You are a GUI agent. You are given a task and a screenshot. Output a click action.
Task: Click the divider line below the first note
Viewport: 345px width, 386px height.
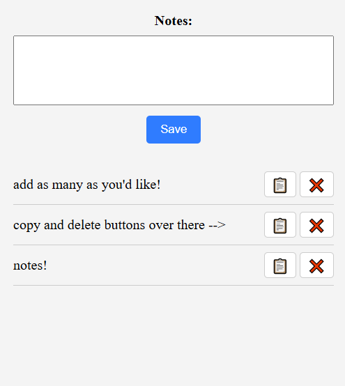pyautogui.click(x=174, y=204)
